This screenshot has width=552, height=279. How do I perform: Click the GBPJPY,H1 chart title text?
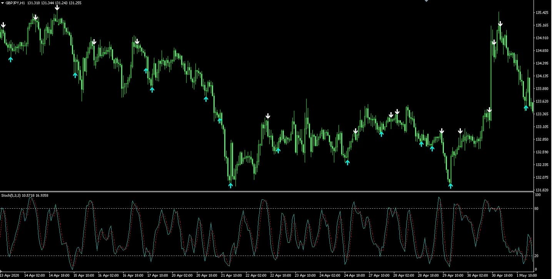[15, 3]
